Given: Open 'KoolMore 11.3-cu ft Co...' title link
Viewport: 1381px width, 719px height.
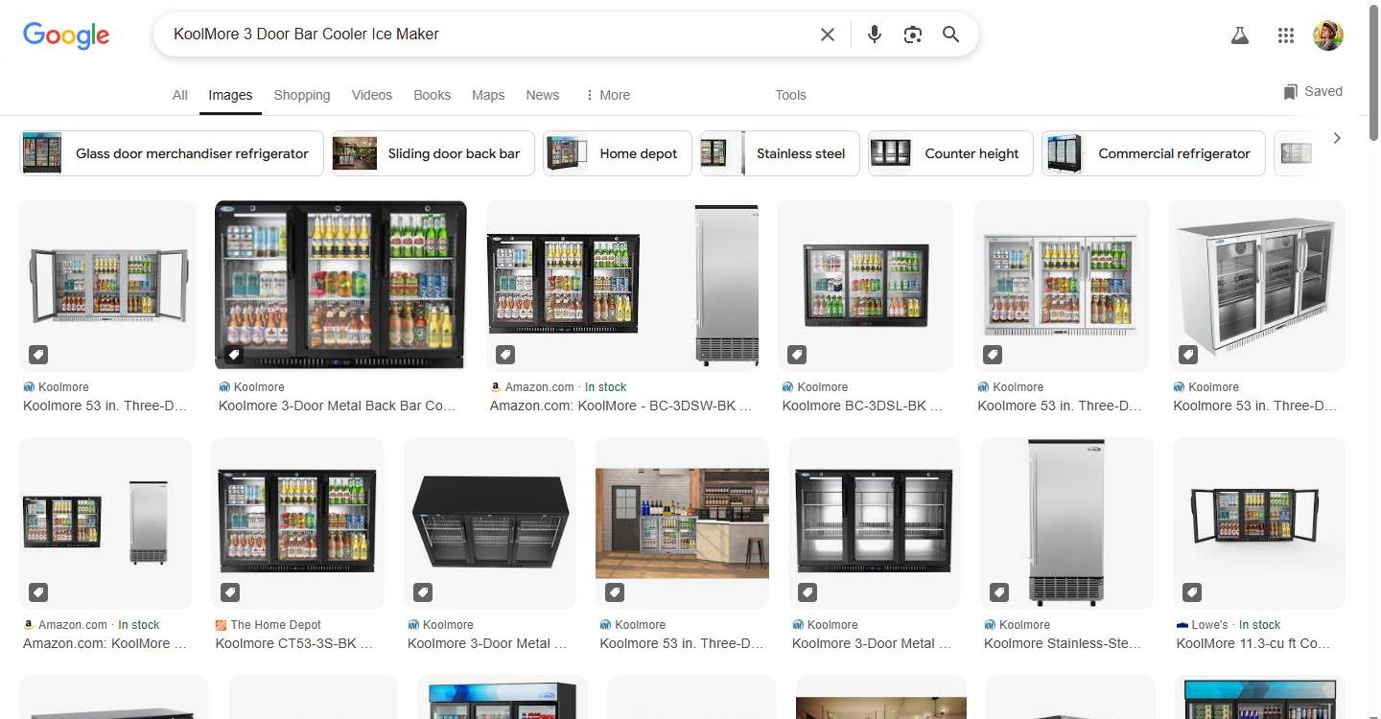Looking at the screenshot, I should pyautogui.click(x=1253, y=643).
